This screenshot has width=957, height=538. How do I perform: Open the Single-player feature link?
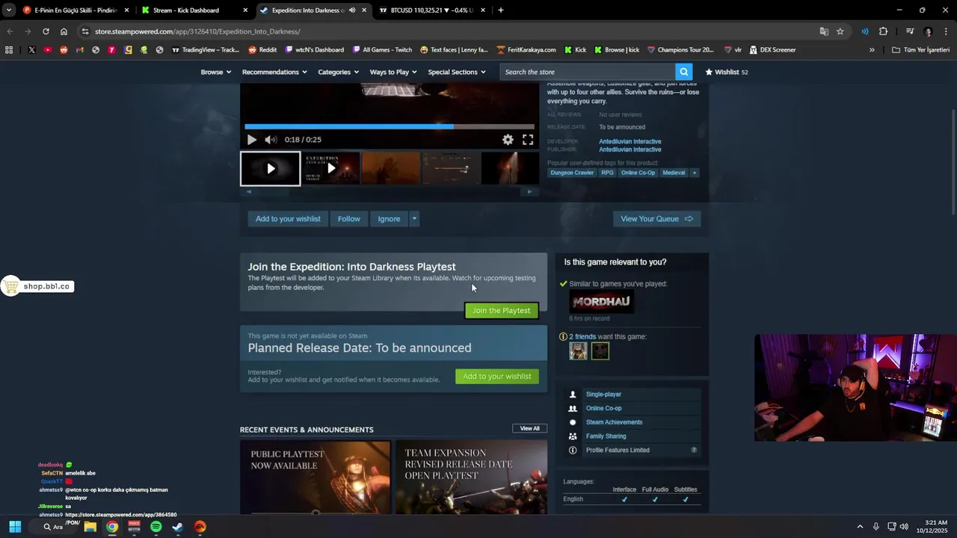pos(603,395)
